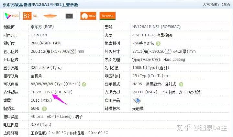Click the 像素排列 row label
Image resolution: width=233 pixels, height=137 pixels.
[112, 43]
